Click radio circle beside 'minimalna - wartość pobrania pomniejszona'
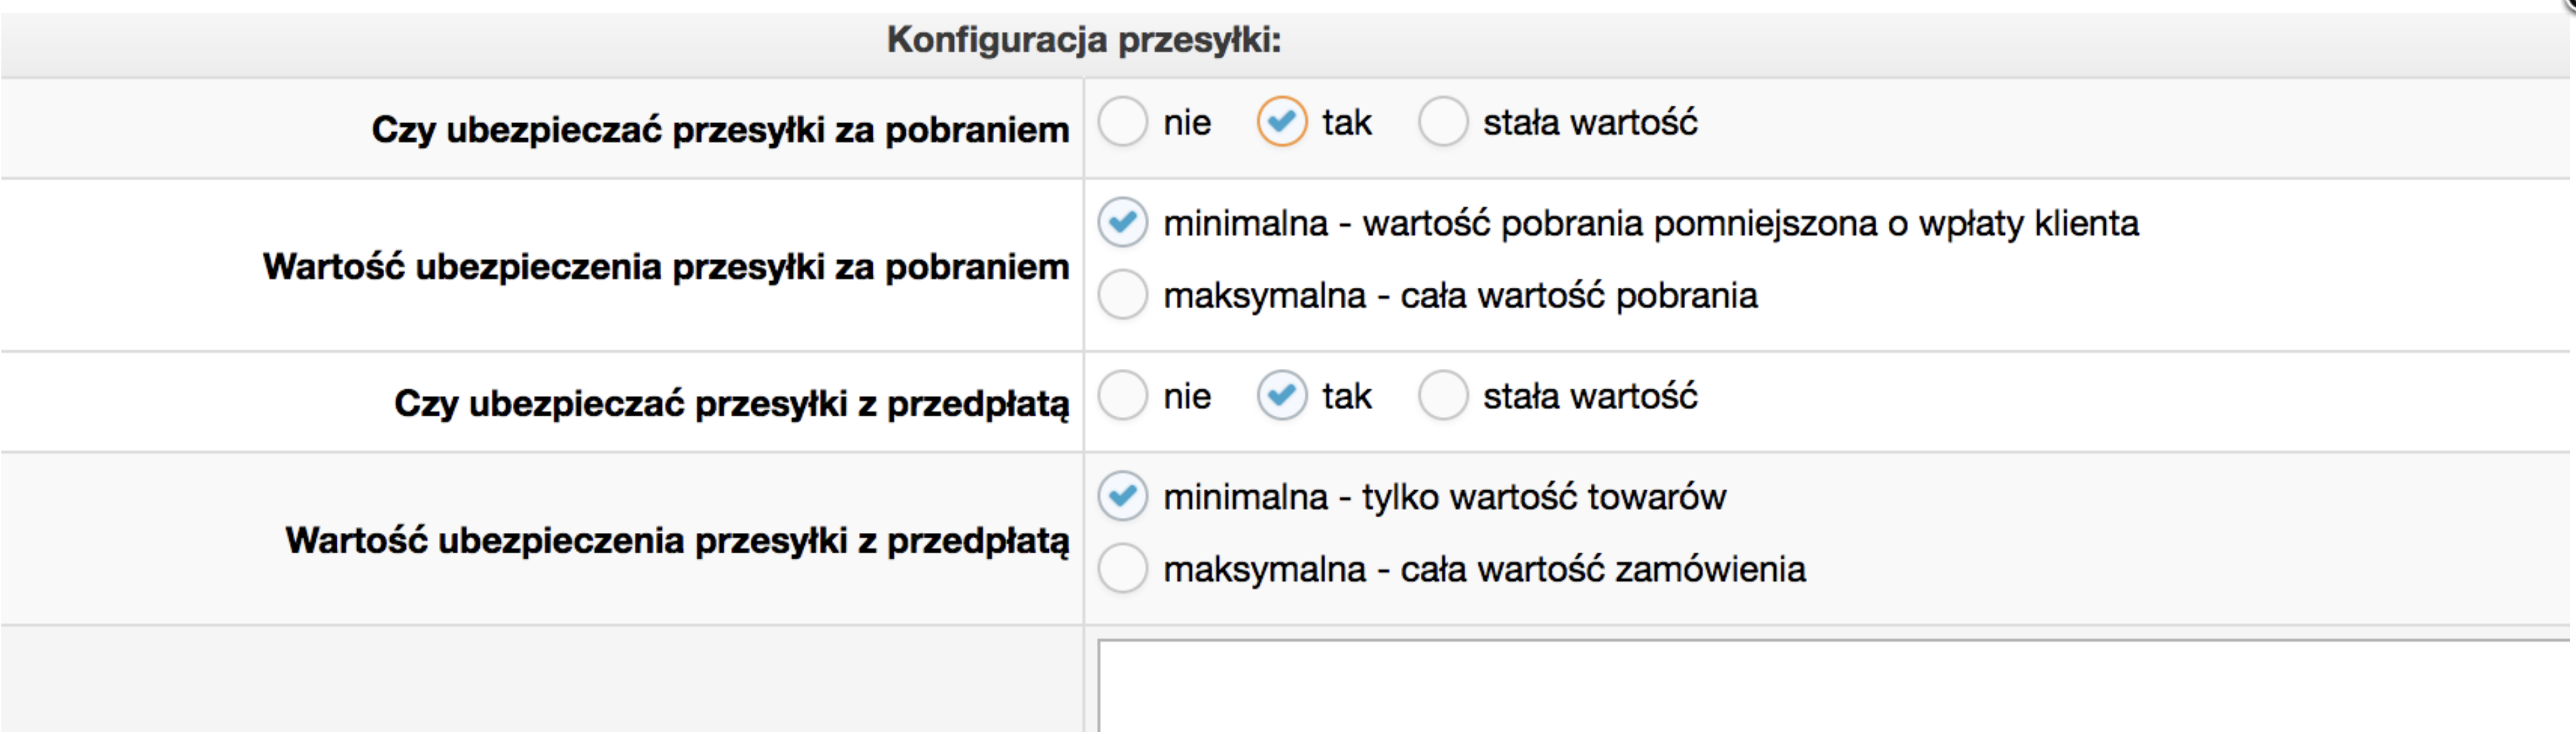This screenshot has height=734, width=2576. pyautogui.click(x=1123, y=223)
